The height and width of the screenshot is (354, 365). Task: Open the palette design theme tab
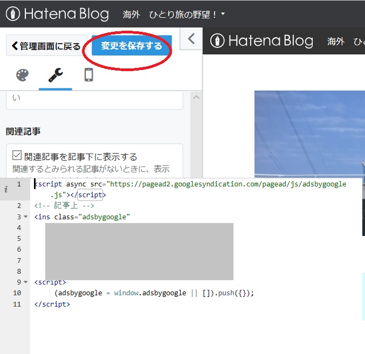pos(22,75)
